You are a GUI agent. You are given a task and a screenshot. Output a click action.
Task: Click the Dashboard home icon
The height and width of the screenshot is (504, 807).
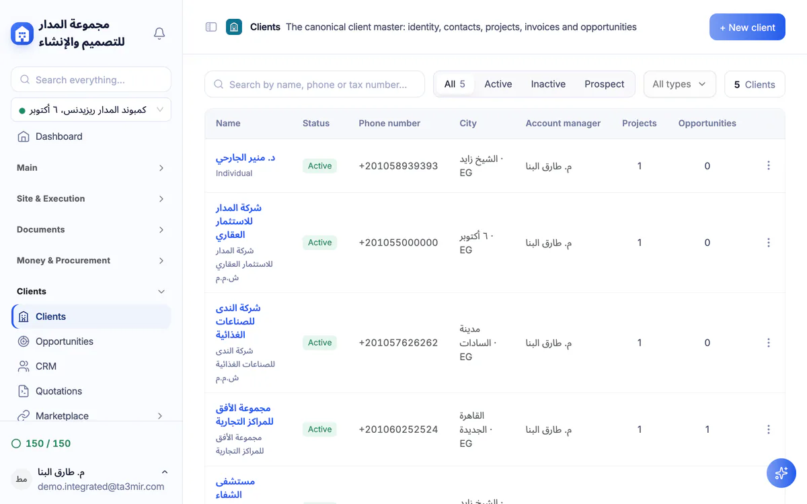click(24, 136)
